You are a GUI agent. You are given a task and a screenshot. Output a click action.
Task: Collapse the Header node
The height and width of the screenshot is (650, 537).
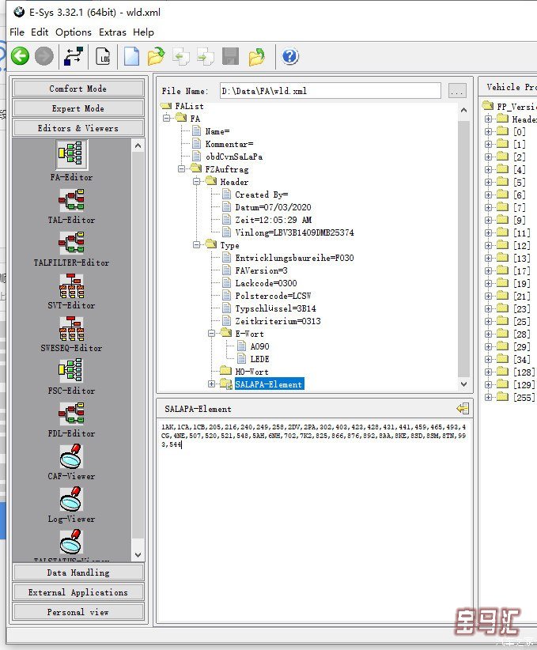click(197, 182)
